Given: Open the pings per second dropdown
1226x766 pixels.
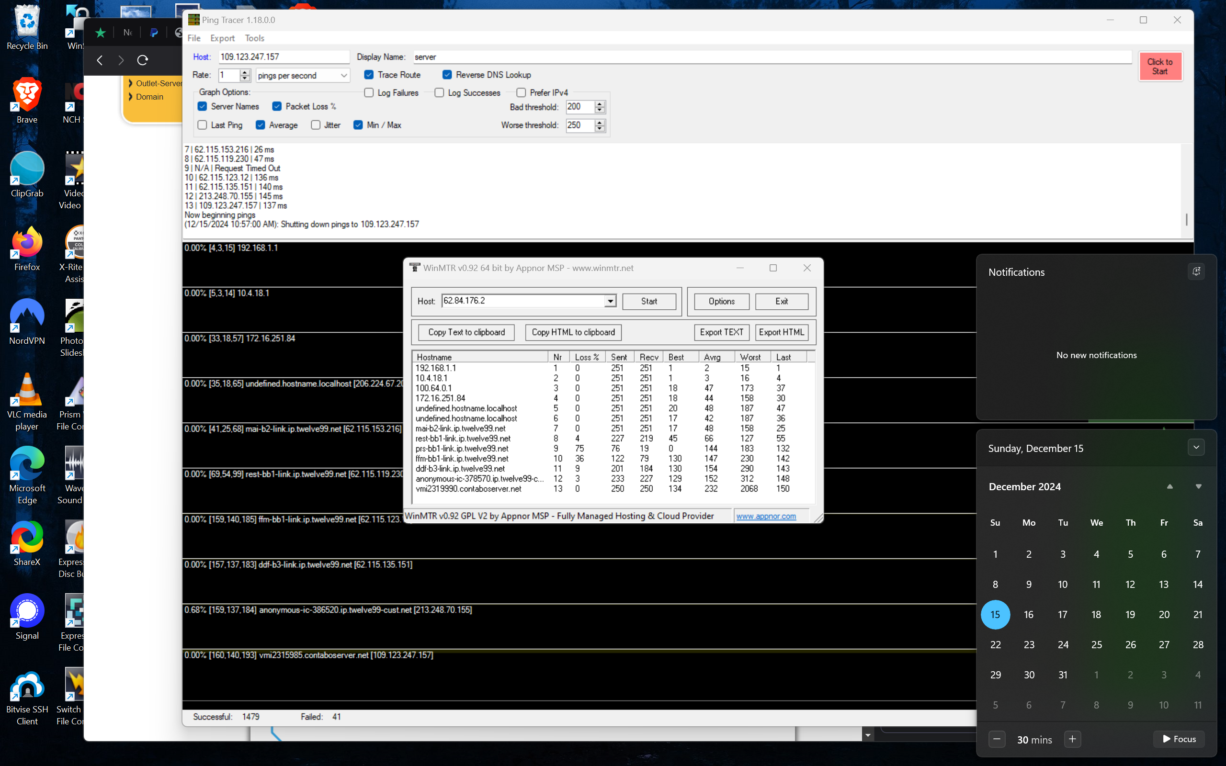Looking at the screenshot, I should click(303, 76).
